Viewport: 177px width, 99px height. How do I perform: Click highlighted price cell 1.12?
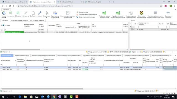pyautogui.click(x=85, y=70)
